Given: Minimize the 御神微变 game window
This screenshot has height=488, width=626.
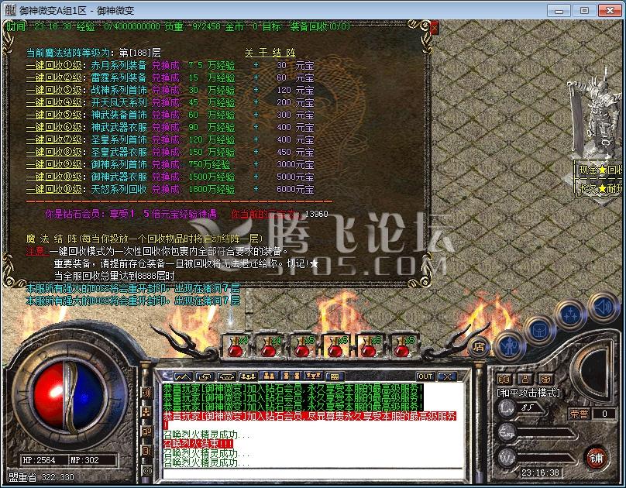Looking at the screenshot, I should click(559, 10).
